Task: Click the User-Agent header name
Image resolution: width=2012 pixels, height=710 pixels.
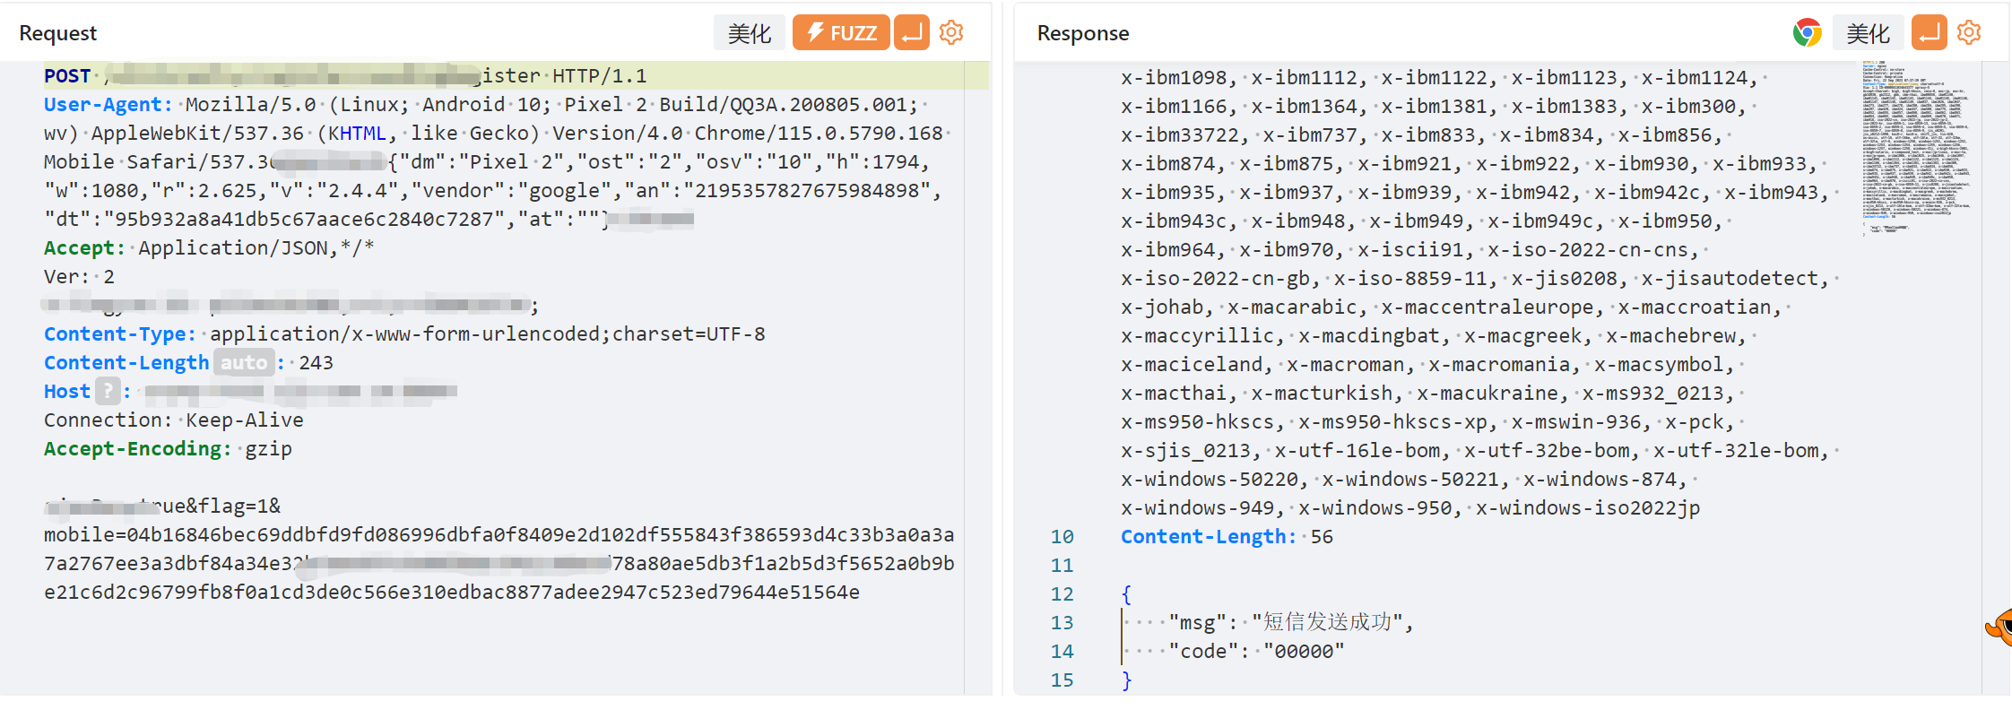Action: click(106, 105)
